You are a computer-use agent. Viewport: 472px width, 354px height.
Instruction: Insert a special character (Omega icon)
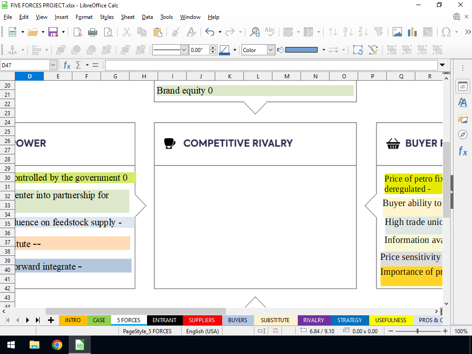[446, 32]
